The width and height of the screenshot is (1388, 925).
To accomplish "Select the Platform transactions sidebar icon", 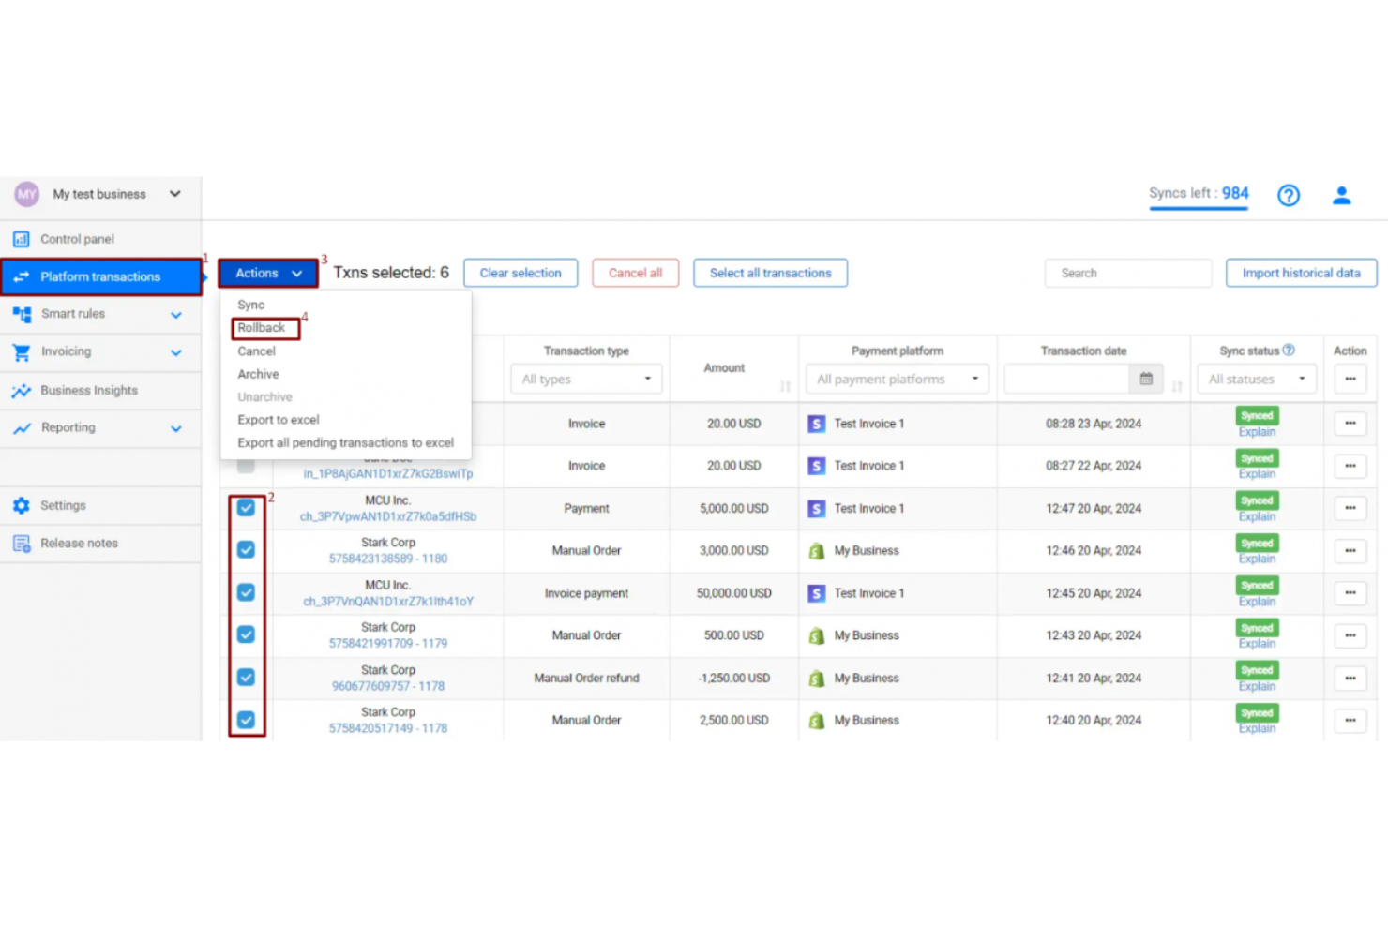I will click(x=23, y=276).
